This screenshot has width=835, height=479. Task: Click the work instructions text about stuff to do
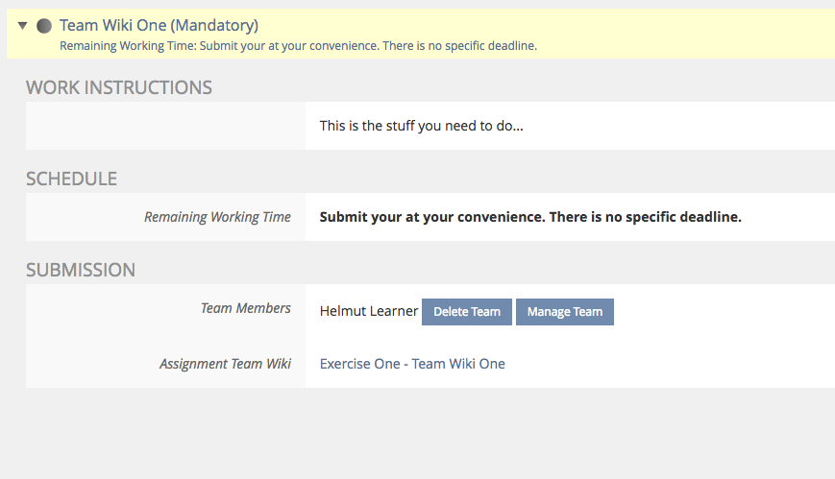point(421,126)
